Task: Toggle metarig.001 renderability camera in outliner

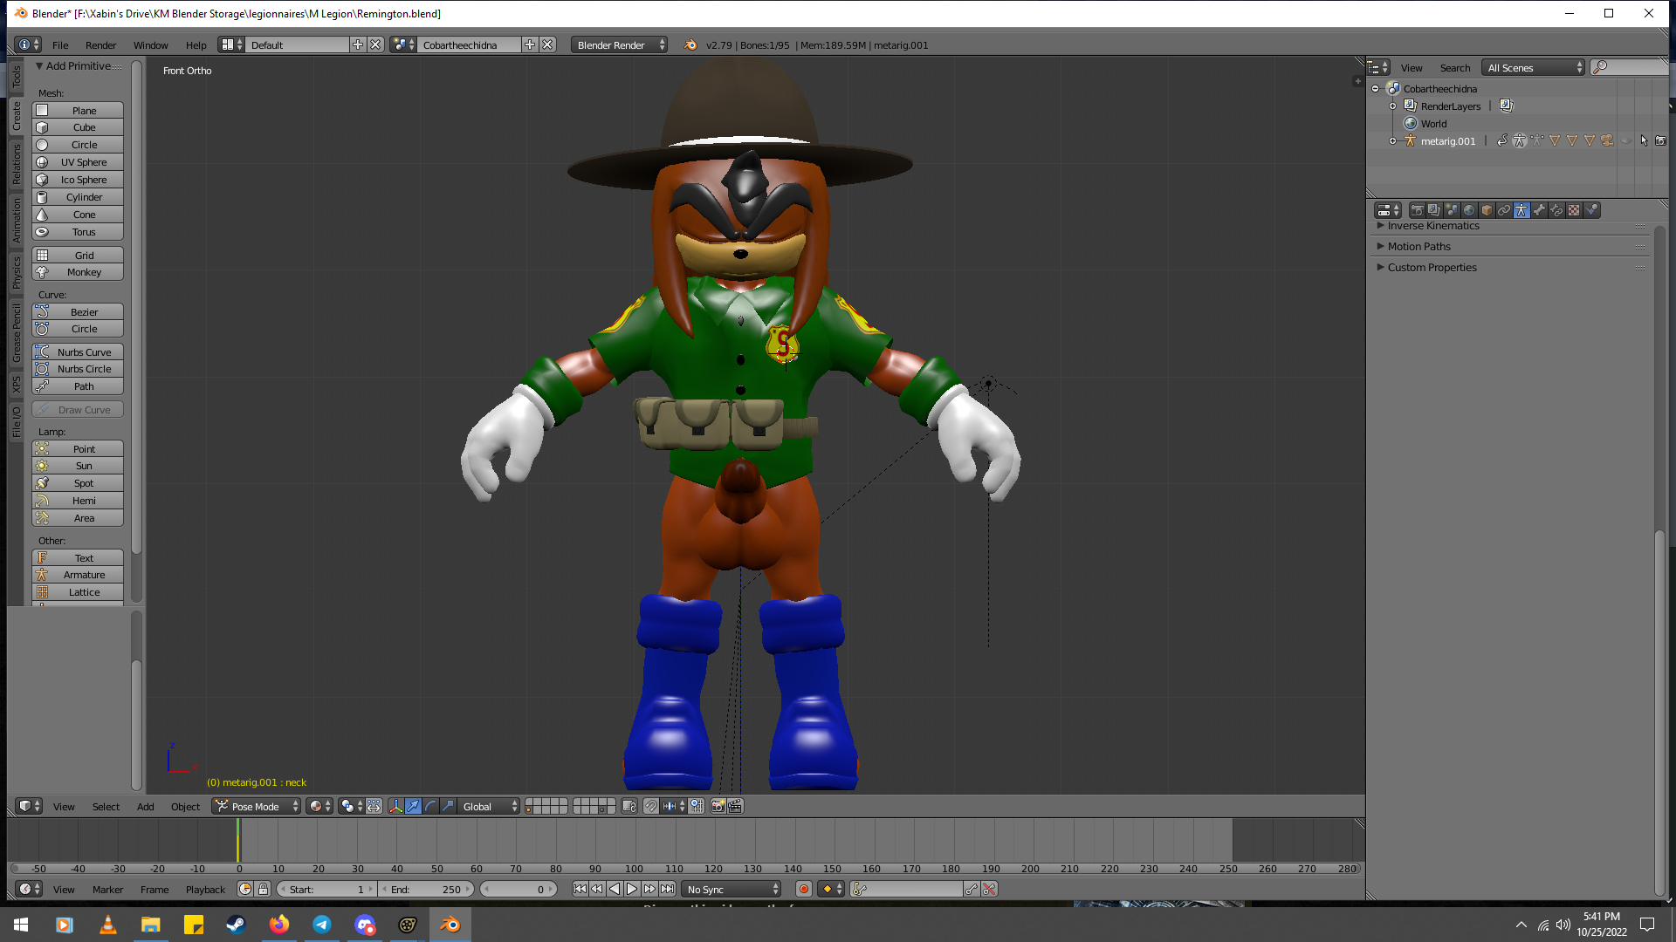Action: pos(1660,140)
